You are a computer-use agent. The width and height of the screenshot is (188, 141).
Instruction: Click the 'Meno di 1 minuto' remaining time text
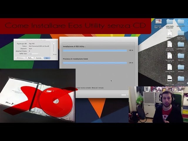[x=98, y=88]
